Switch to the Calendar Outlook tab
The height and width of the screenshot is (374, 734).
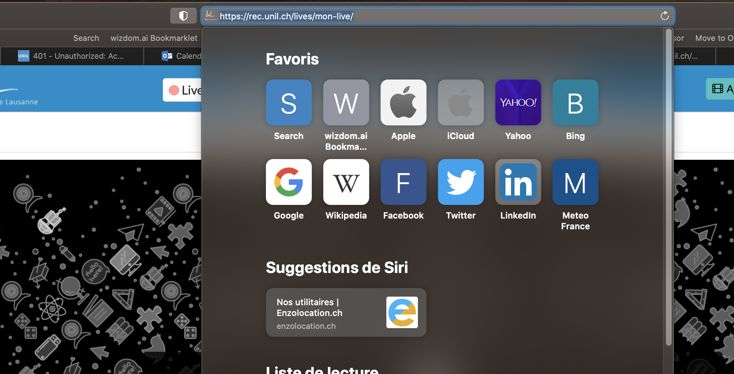coord(181,56)
